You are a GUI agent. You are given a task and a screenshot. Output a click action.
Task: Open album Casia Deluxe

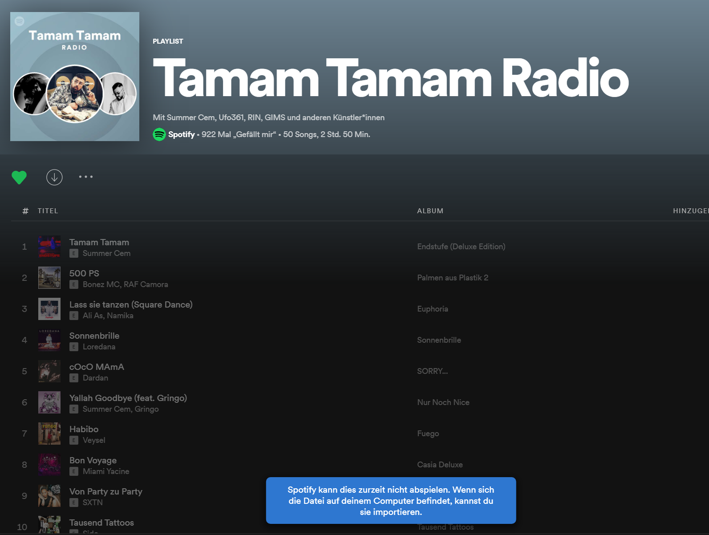click(440, 465)
